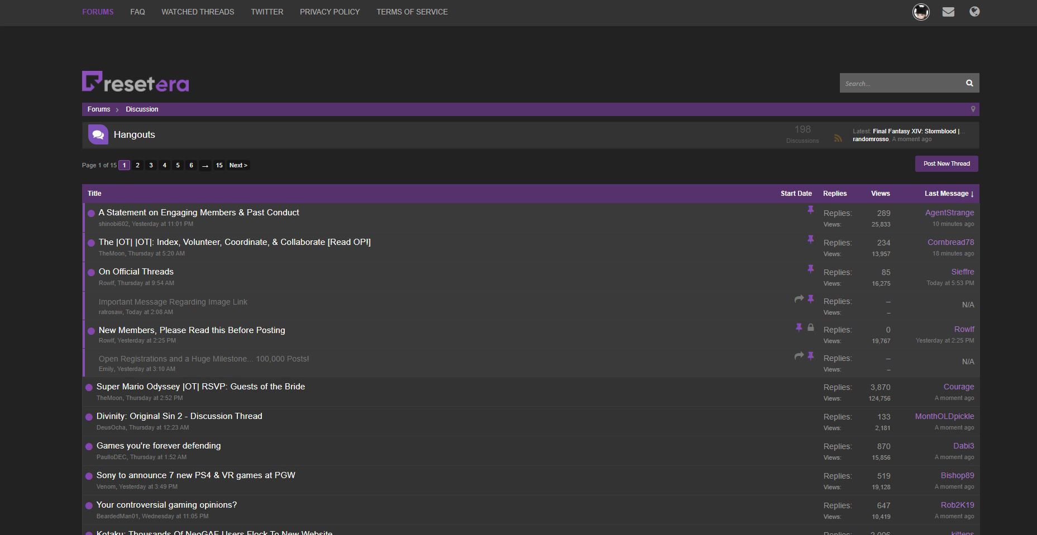Image resolution: width=1037 pixels, height=535 pixels.
Task: Open 'Games you're forever defending' thread
Action: pyautogui.click(x=159, y=446)
